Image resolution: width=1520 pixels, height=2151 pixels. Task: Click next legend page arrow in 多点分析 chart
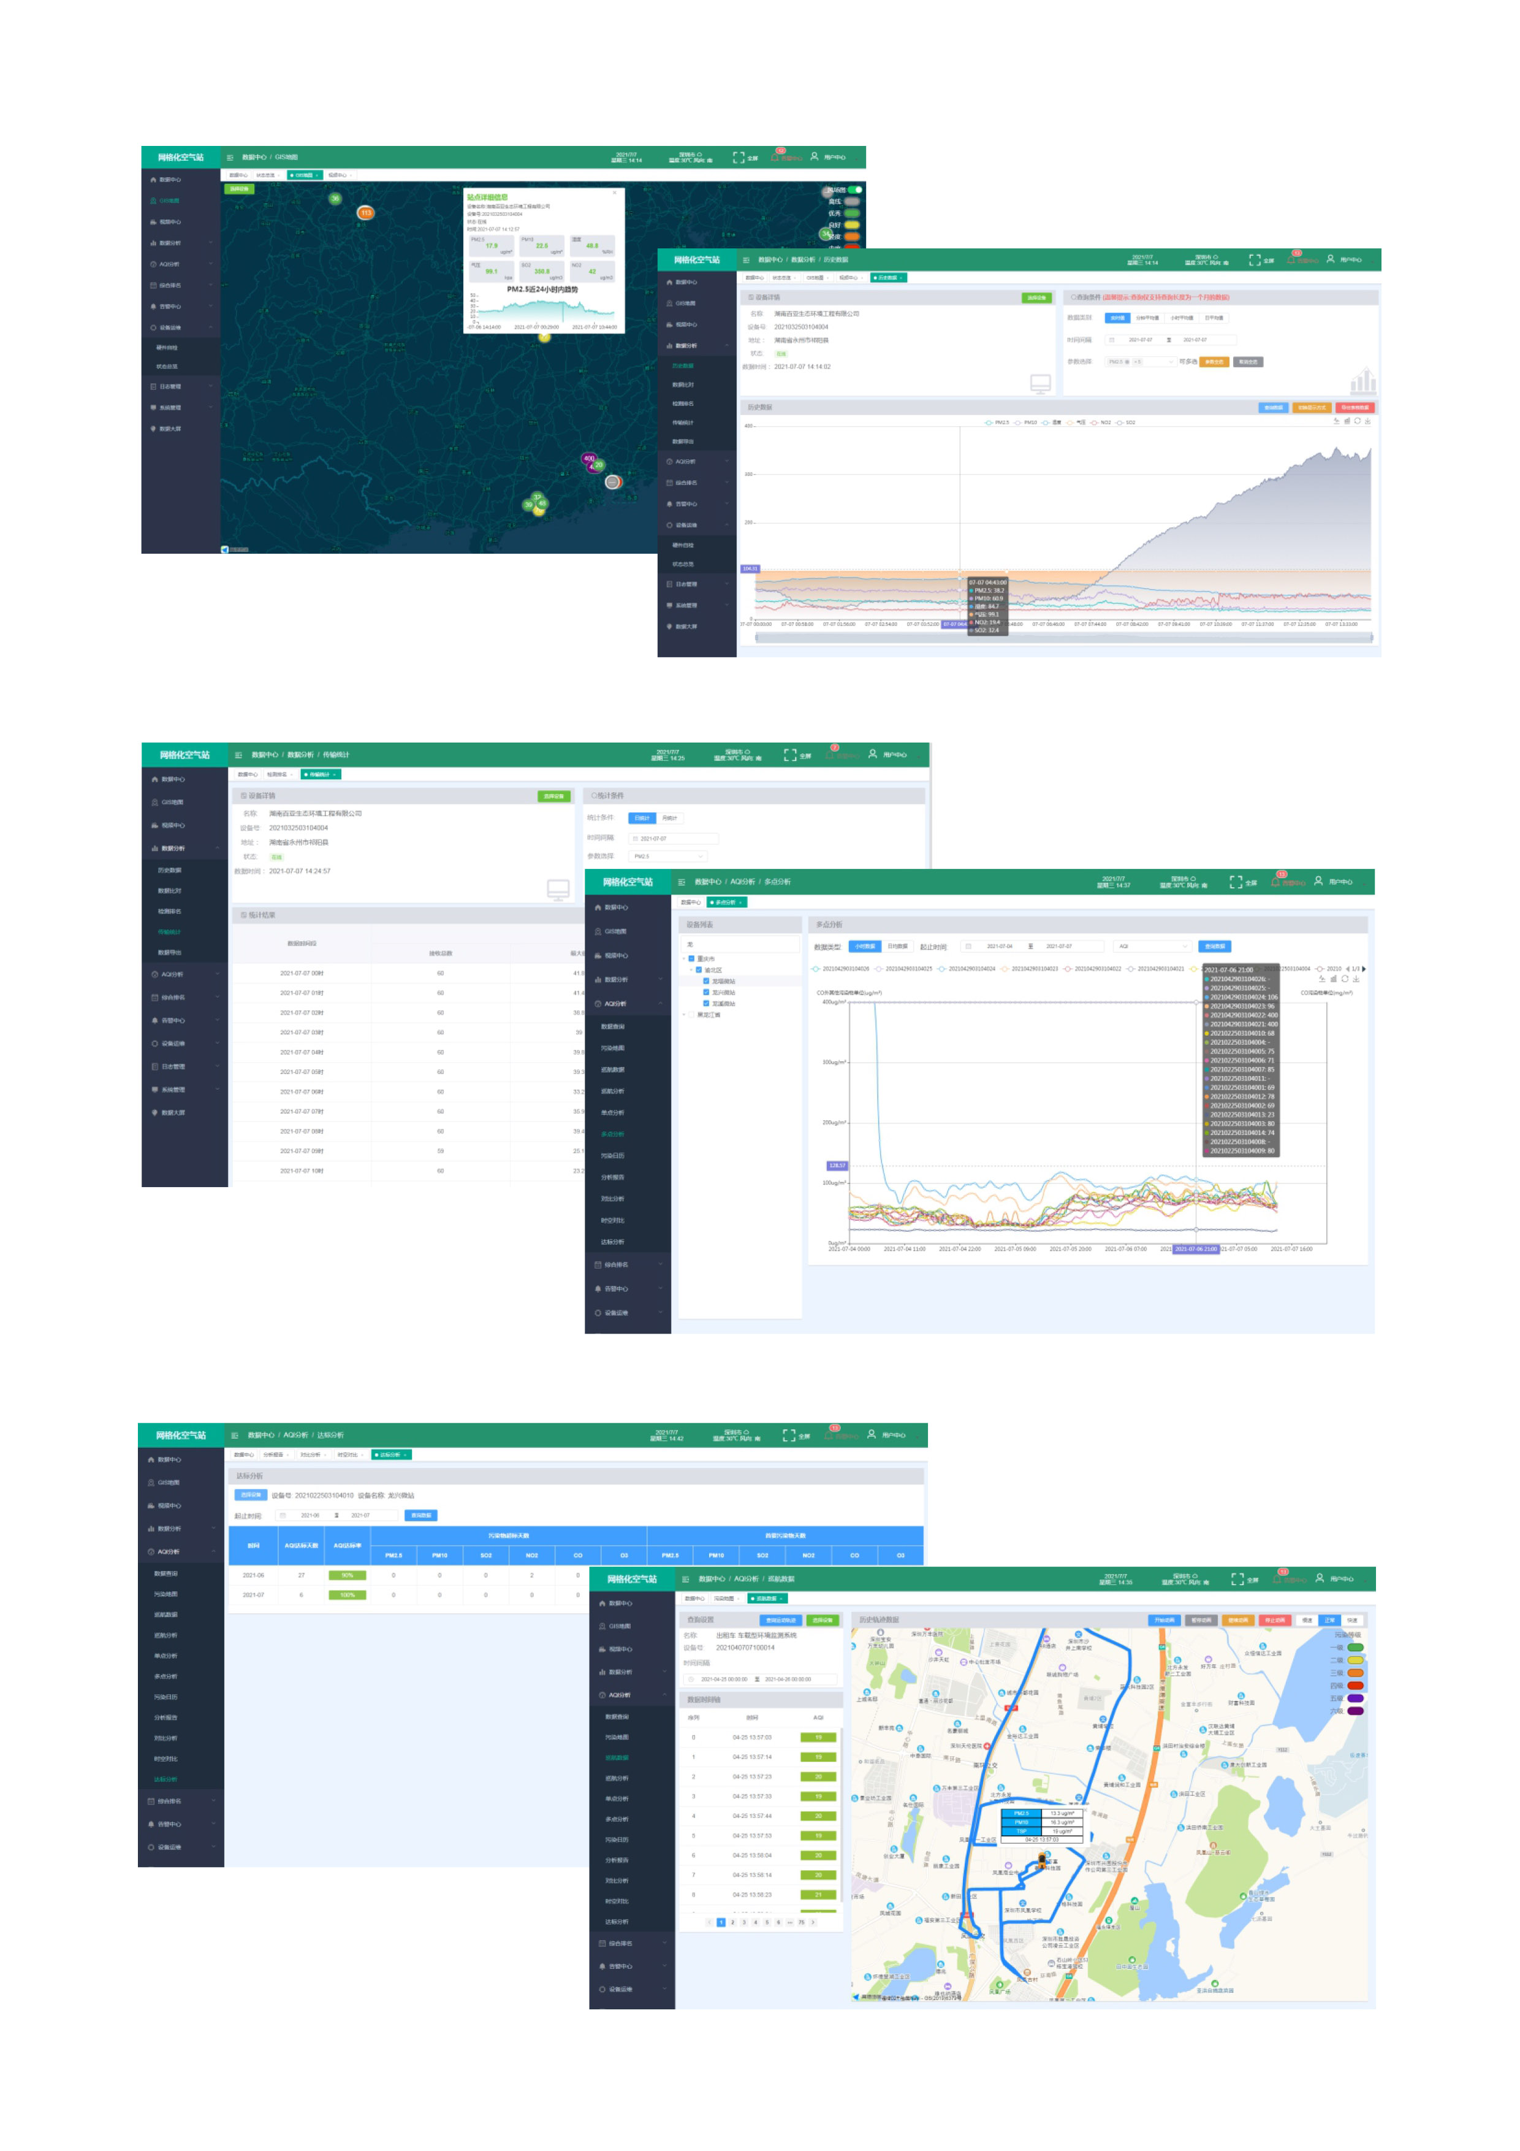(1364, 969)
